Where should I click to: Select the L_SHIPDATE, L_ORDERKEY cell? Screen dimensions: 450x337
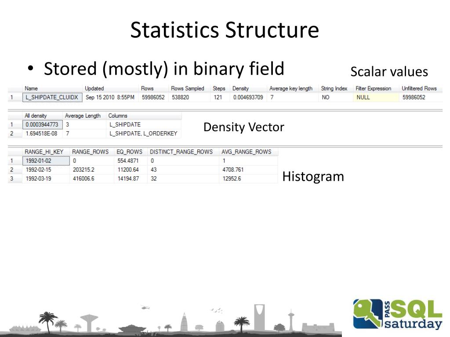(144, 133)
